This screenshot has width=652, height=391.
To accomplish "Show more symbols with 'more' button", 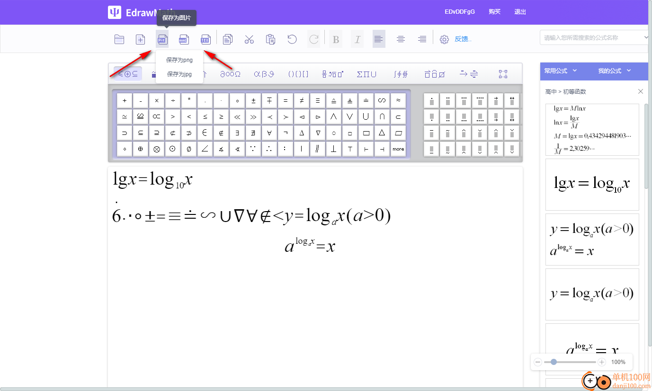I will (x=398, y=149).
